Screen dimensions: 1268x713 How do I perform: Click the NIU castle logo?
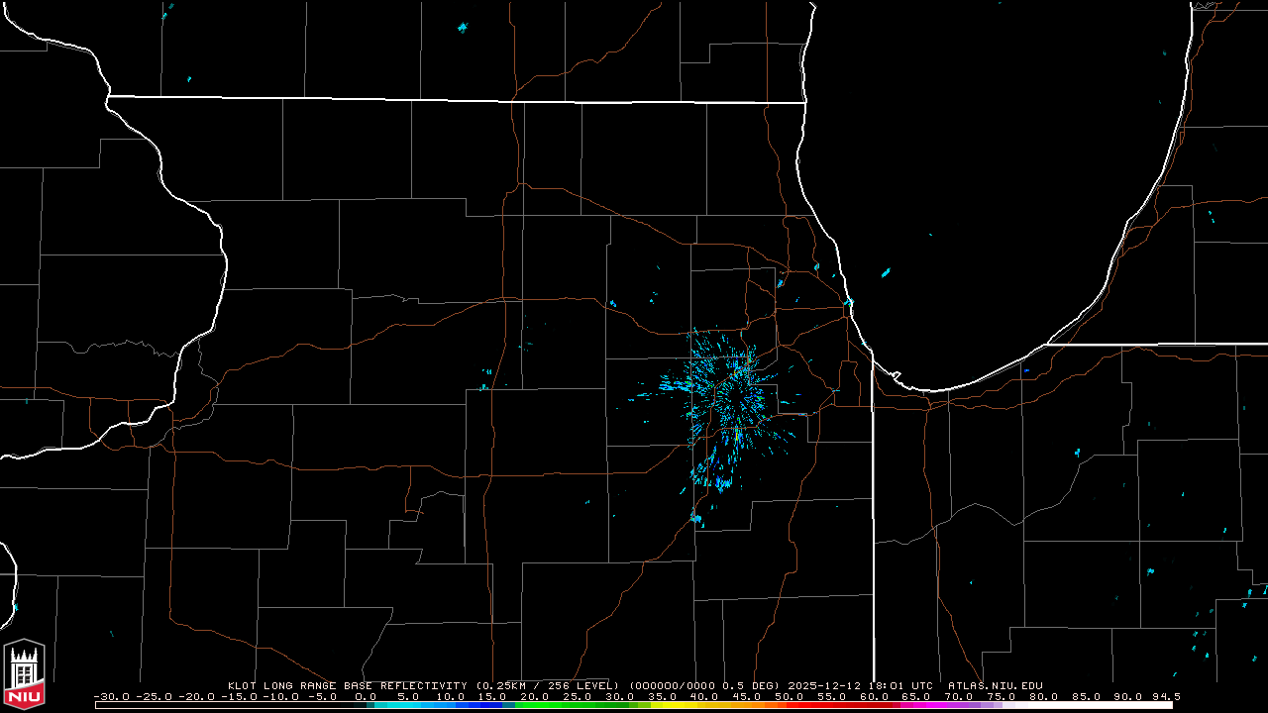[25, 675]
